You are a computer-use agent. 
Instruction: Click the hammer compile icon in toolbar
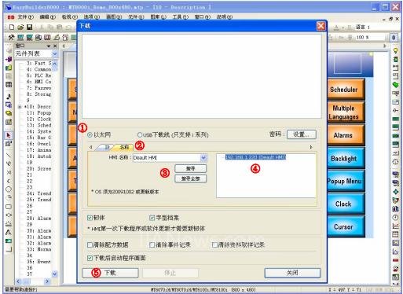tap(11, 38)
